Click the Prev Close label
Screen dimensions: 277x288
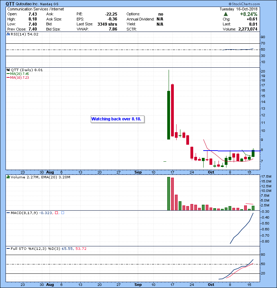(17, 29)
